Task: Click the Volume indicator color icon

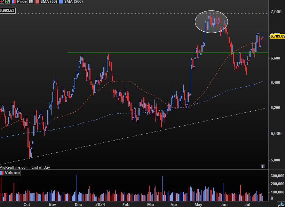Action: pyautogui.click(x=2, y=173)
